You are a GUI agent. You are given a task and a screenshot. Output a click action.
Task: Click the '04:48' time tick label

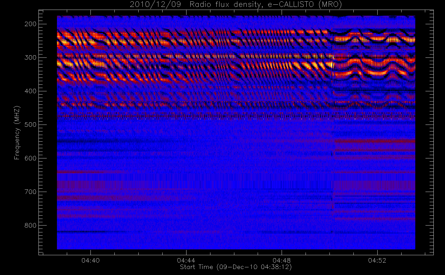(x=282, y=260)
